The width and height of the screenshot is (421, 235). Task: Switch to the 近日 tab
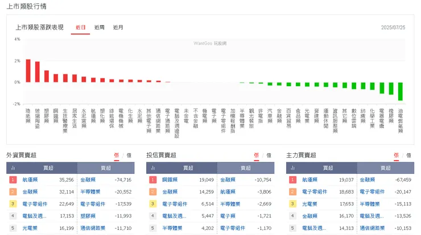81,27
